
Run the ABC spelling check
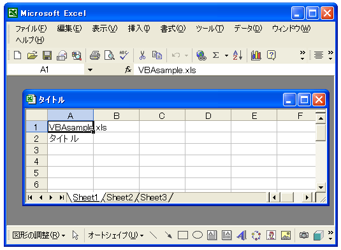coord(124,55)
